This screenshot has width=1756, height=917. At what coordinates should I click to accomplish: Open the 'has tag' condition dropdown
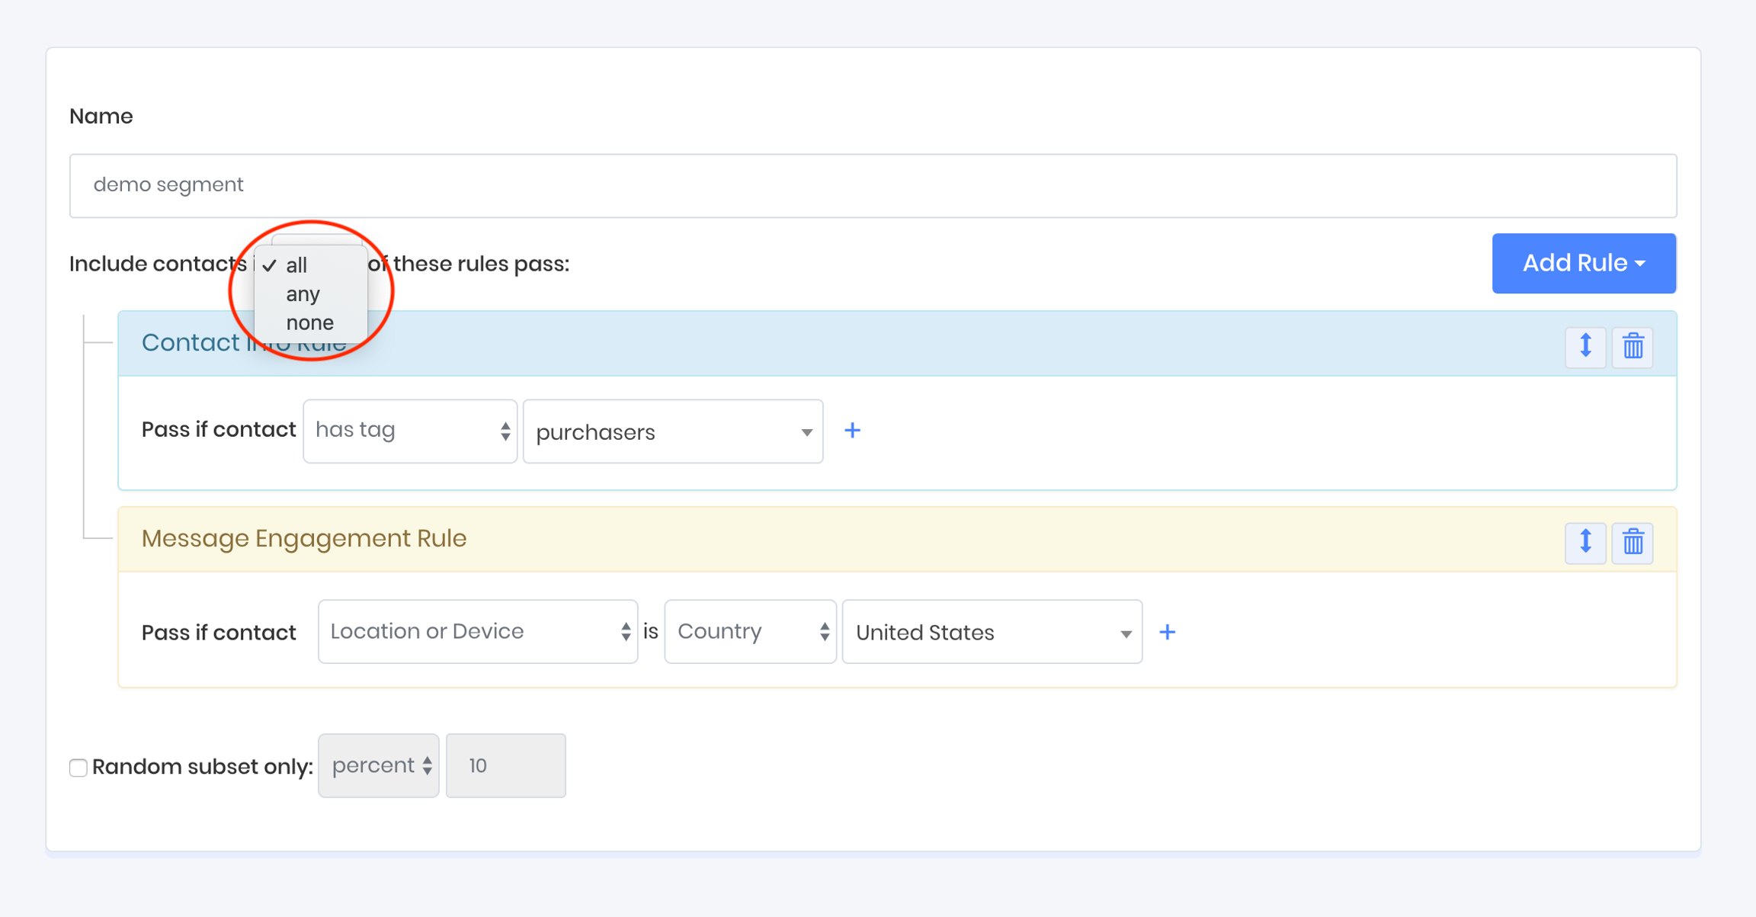coord(410,431)
